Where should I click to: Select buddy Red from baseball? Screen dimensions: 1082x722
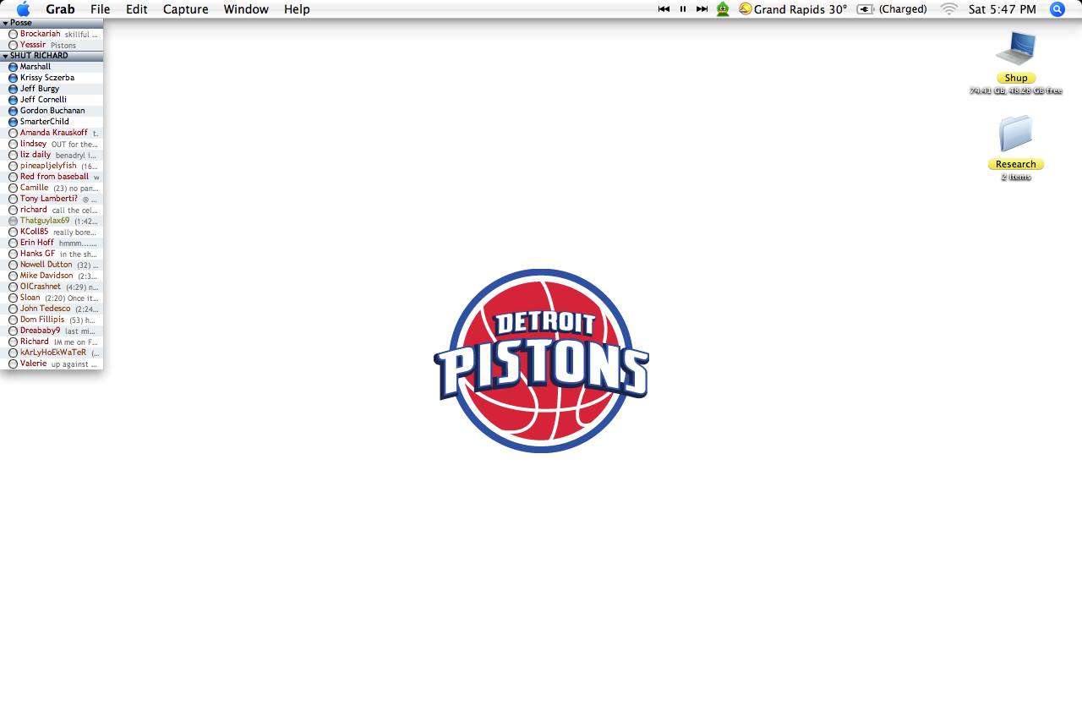(52, 177)
